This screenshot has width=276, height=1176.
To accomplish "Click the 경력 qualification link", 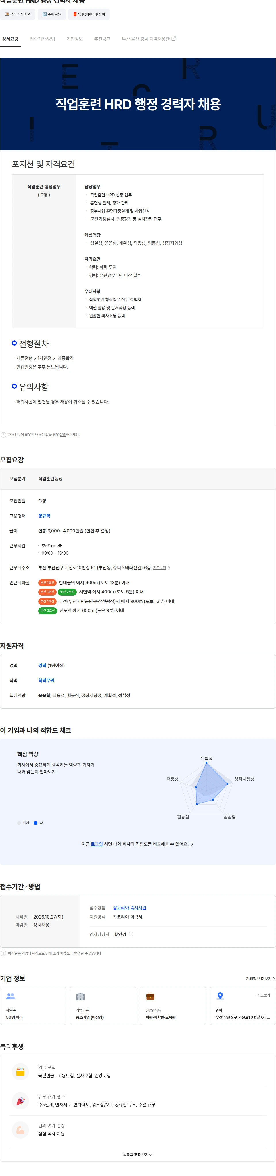I will (42, 666).
